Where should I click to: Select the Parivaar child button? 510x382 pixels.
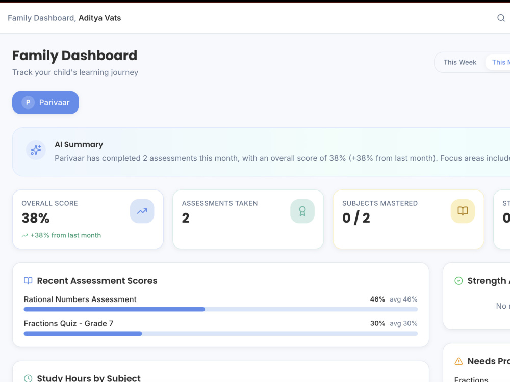[45, 102]
